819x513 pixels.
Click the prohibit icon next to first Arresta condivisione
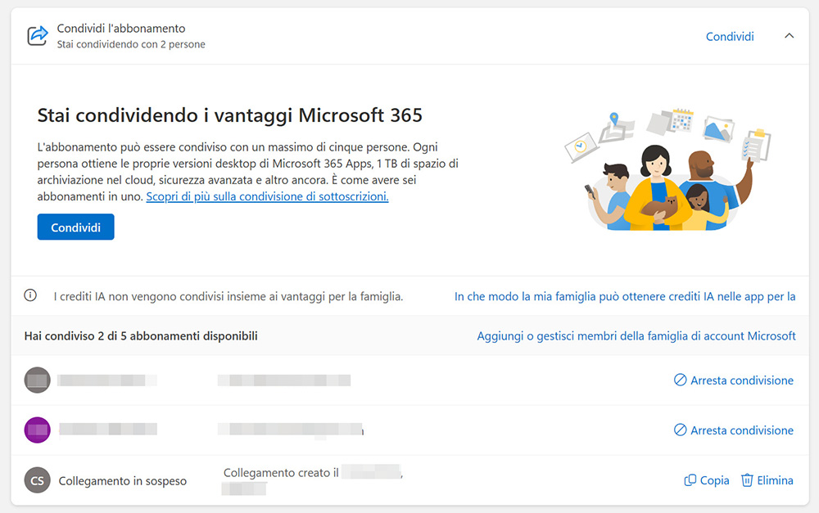[680, 380]
